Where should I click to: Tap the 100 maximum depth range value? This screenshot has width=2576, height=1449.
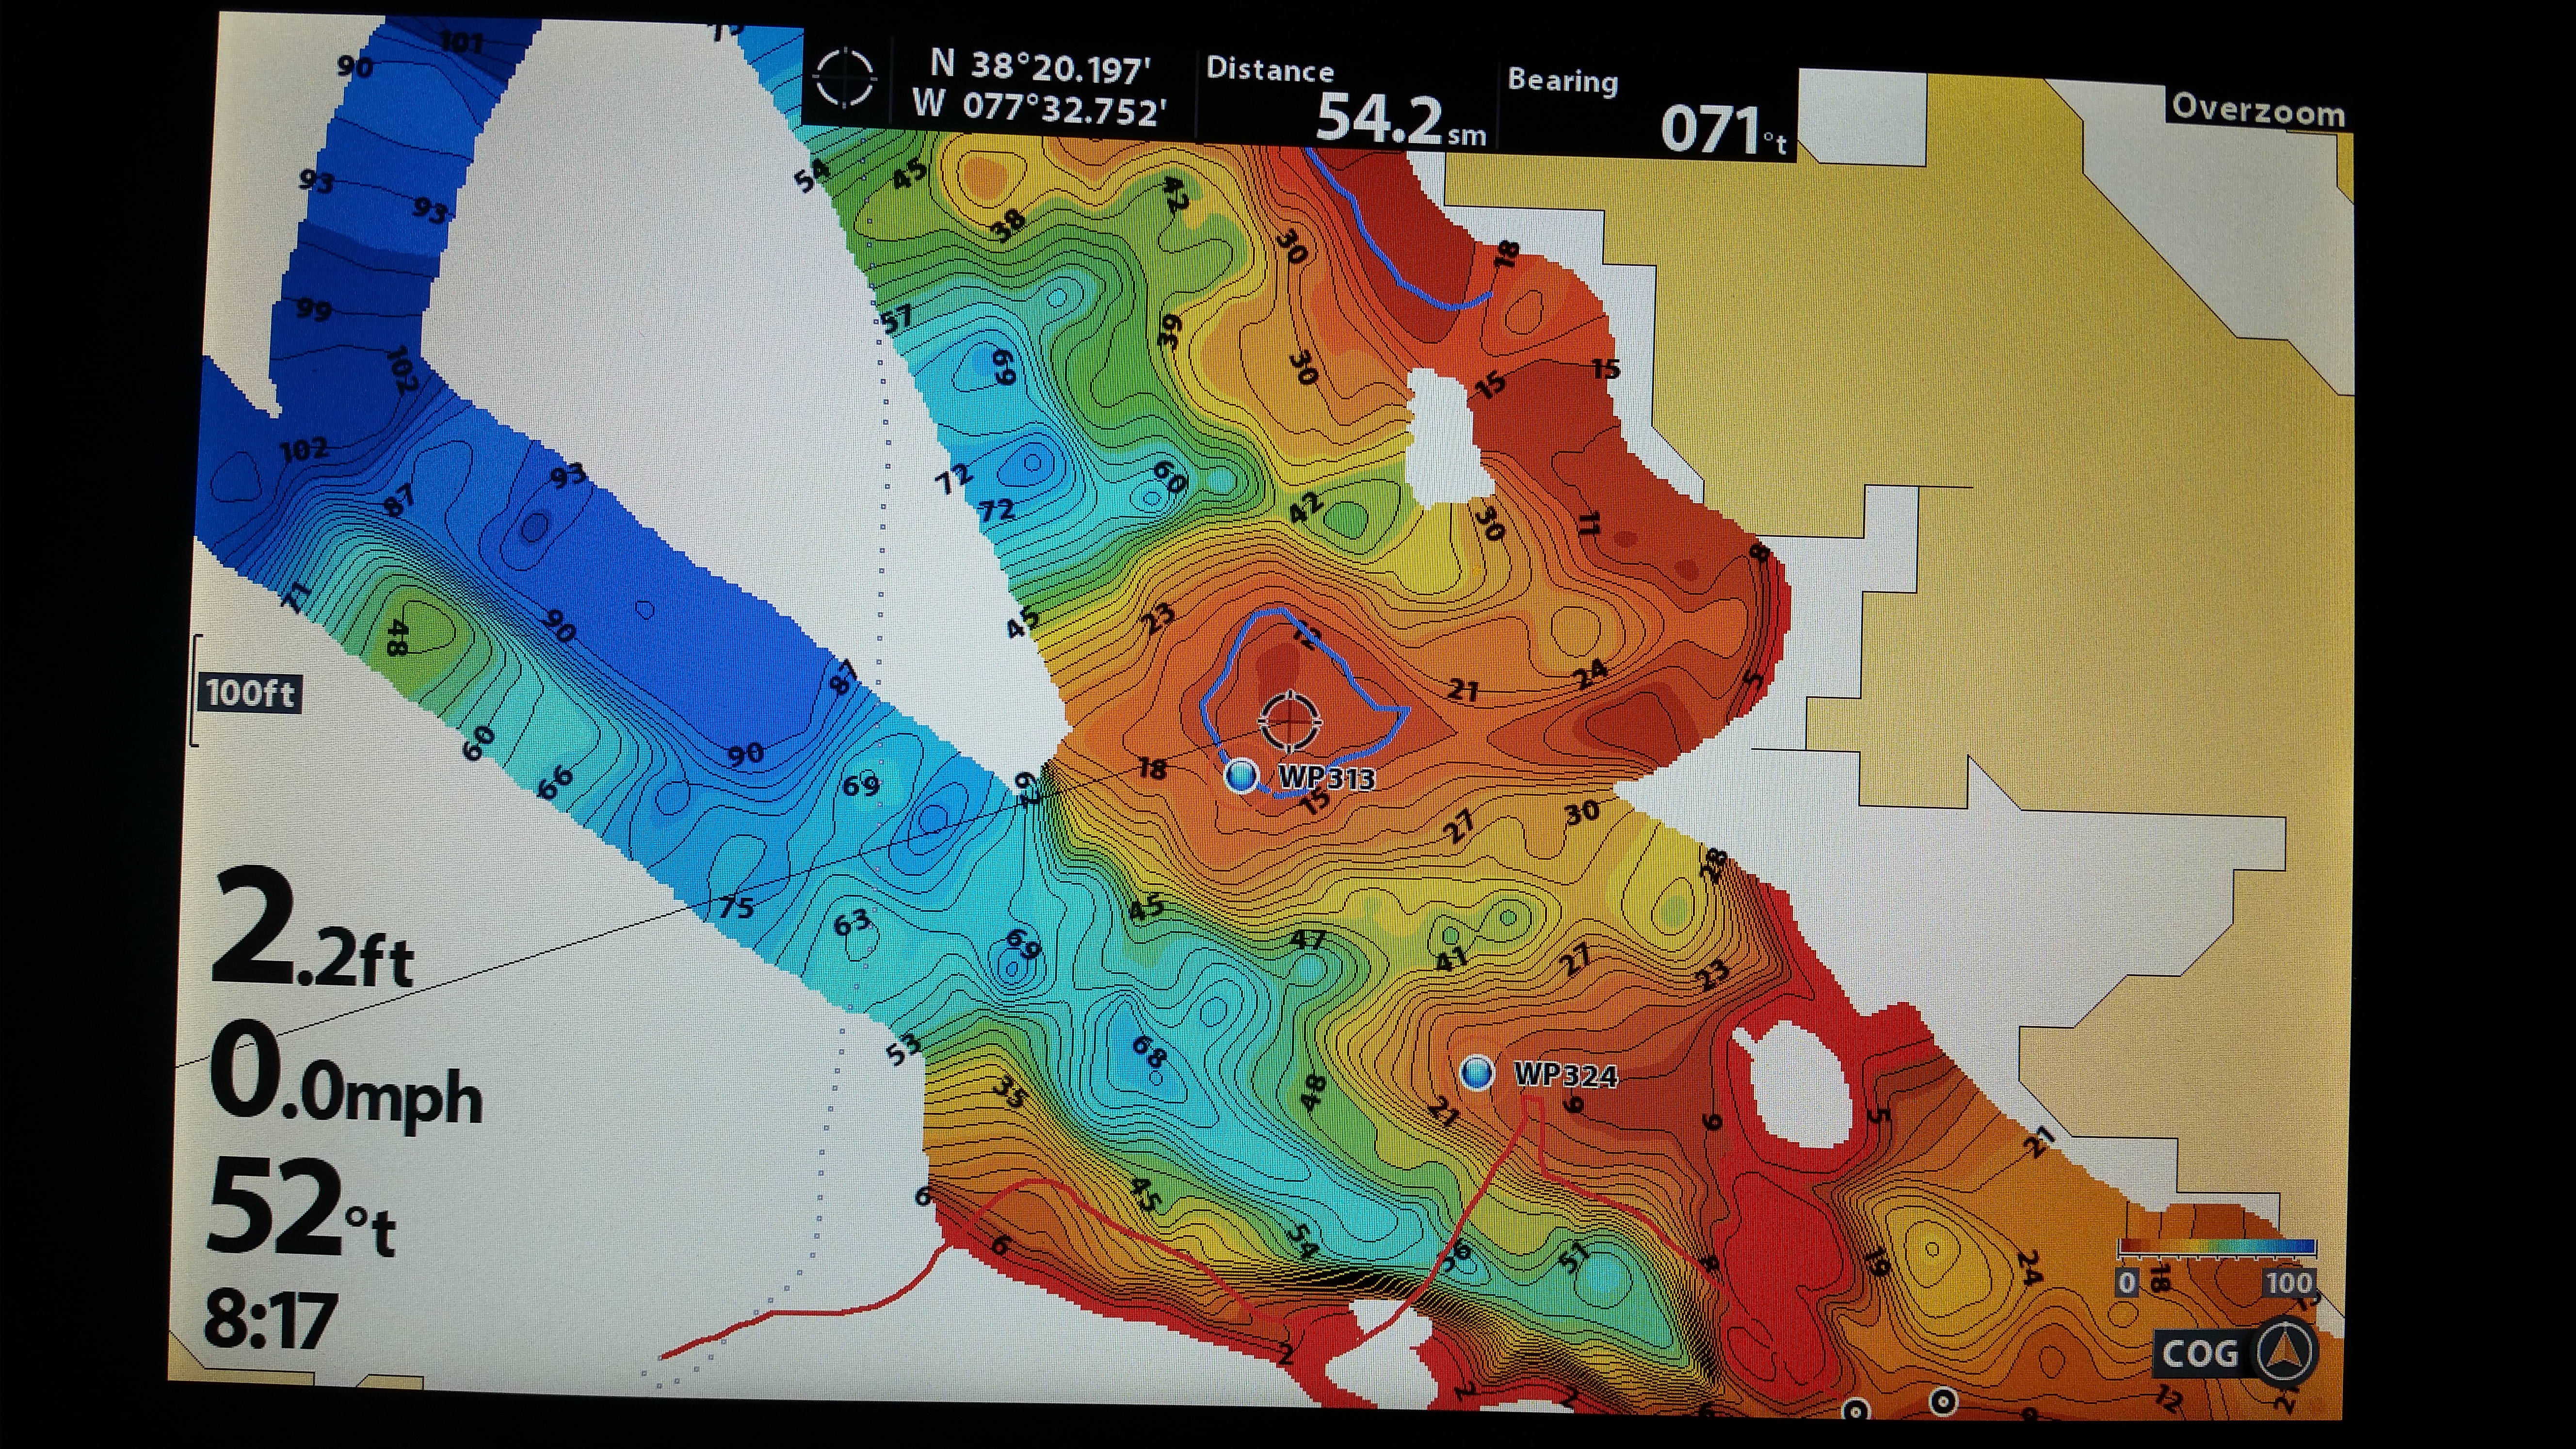point(2288,1282)
